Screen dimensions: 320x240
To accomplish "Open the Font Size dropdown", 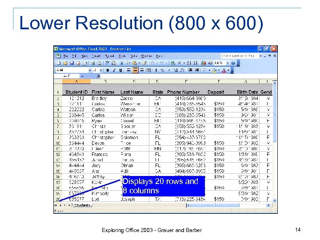I will coord(101,70).
